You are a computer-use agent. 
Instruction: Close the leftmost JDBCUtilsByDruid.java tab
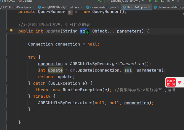[x=33, y=7]
